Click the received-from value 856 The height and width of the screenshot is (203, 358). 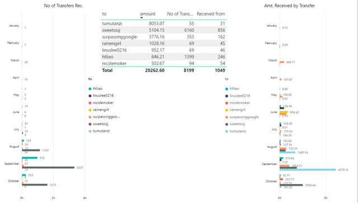222,30
